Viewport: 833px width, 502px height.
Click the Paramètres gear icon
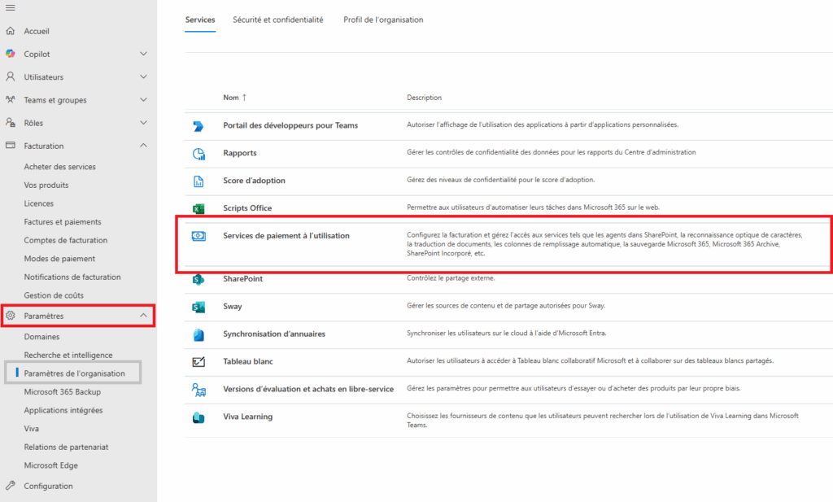click(10, 316)
